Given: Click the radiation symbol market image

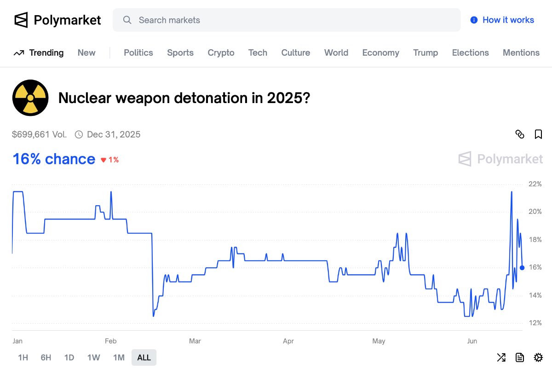Looking at the screenshot, I should click(30, 98).
